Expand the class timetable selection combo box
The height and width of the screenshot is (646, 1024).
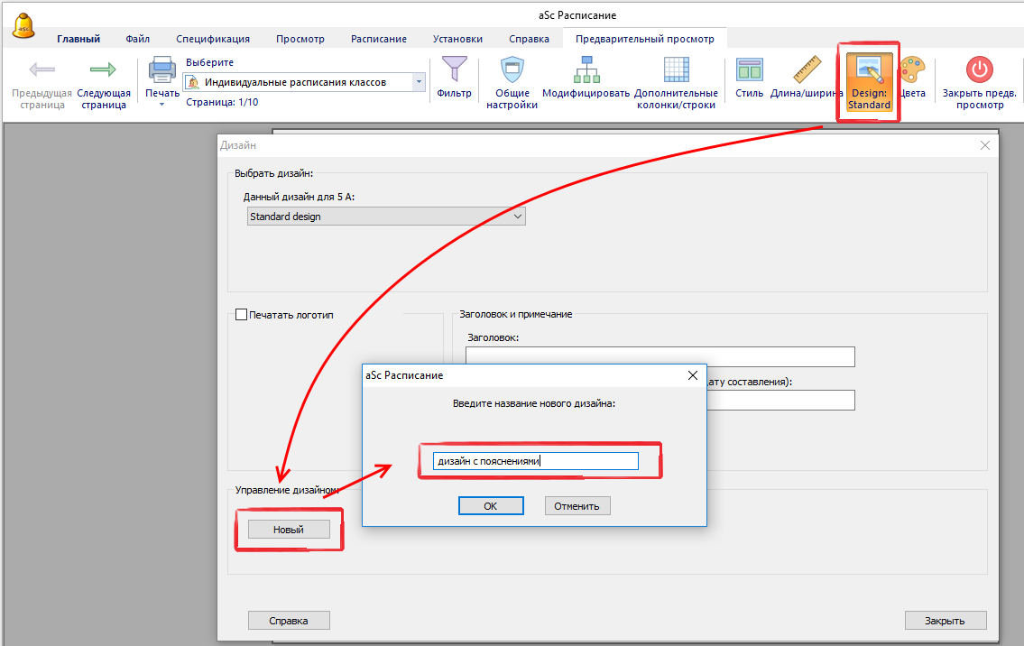pos(419,82)
